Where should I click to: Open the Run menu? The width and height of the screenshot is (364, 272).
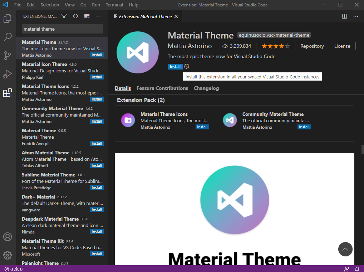pos(96,5)
